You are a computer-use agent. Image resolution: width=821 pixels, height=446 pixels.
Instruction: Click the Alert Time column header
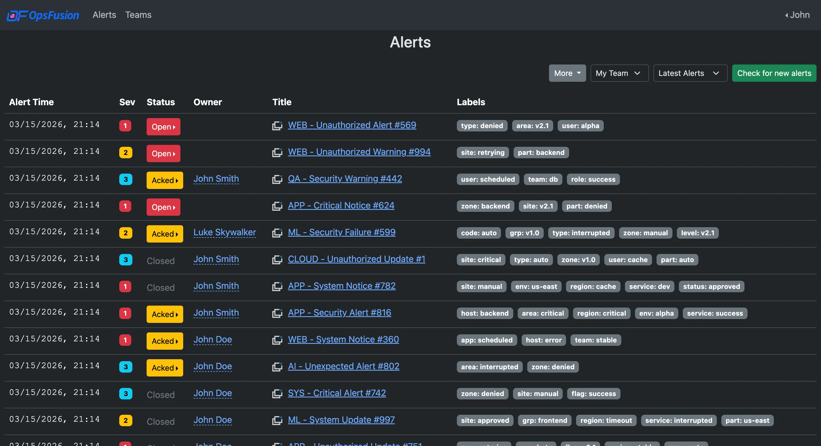tap(31, 102)
